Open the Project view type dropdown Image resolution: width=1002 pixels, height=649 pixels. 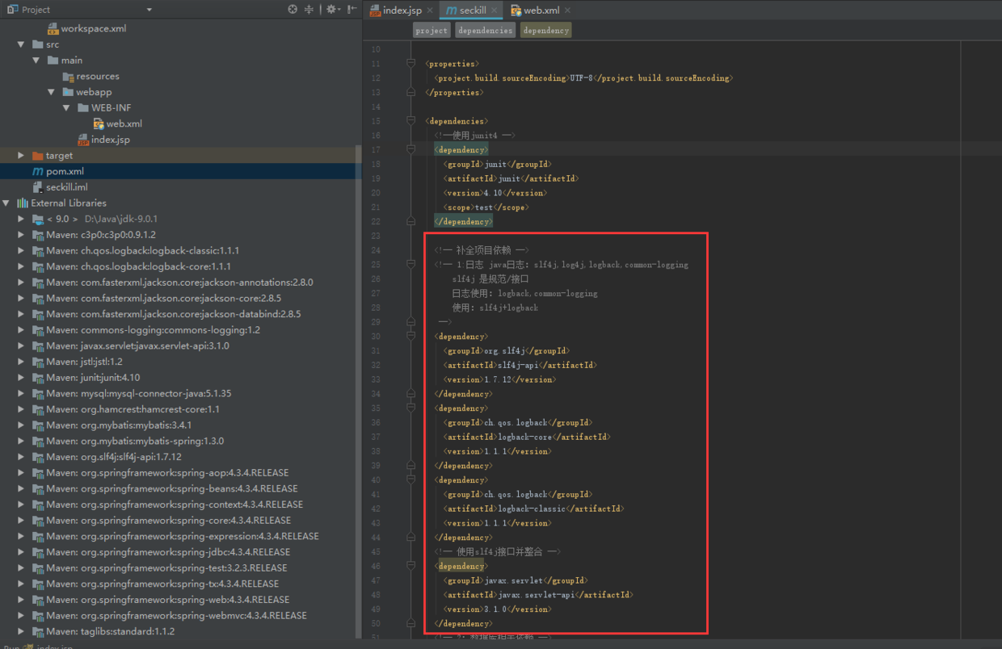coord(149,10)
